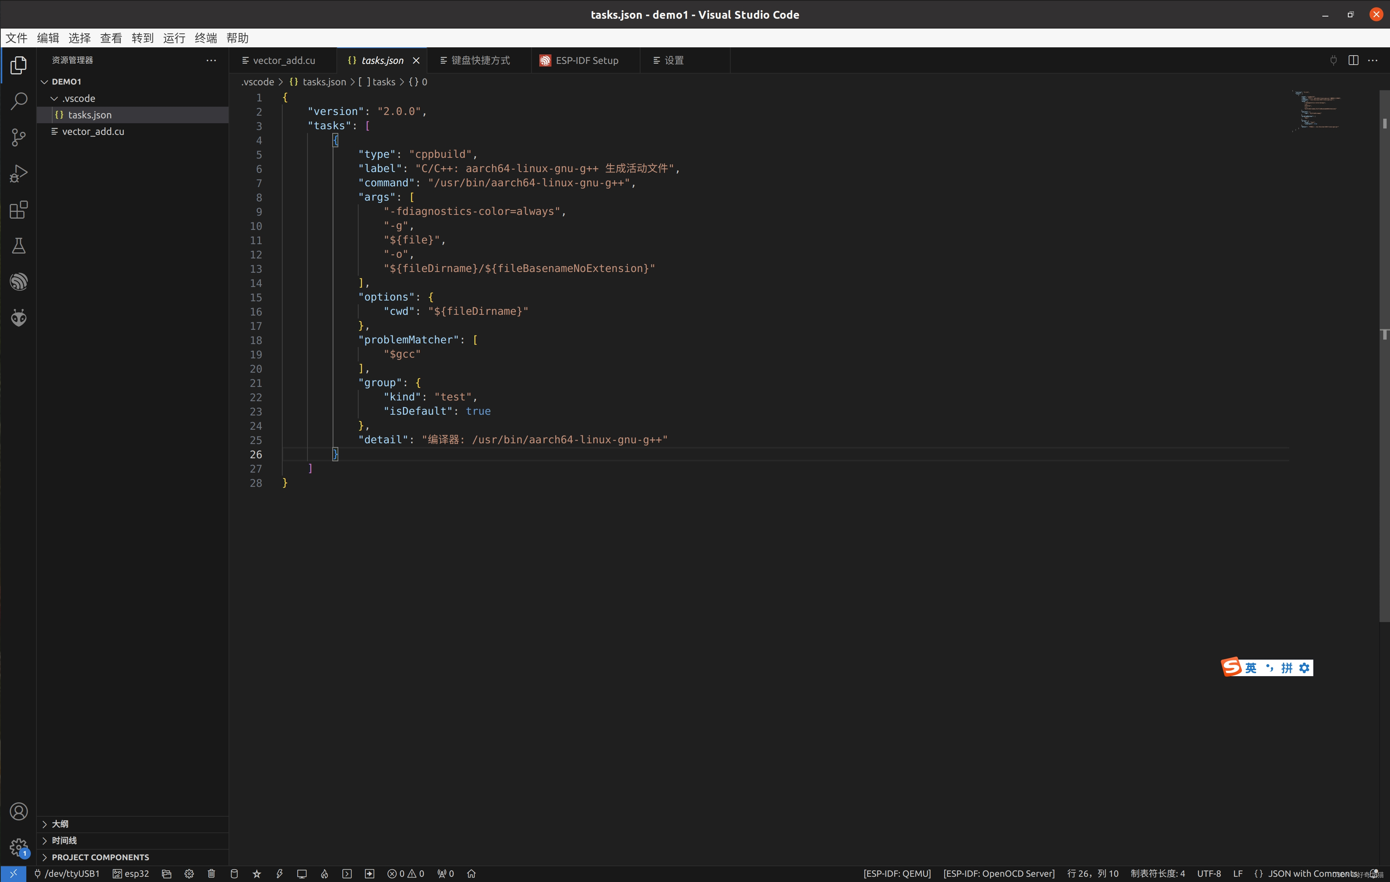The height and width of the screenshot is (882, 1390).
Task: Switch to the vector_add.cu tab
Action: pos(283,60)
